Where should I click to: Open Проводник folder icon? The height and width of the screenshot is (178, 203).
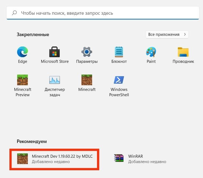coord(183,52)
